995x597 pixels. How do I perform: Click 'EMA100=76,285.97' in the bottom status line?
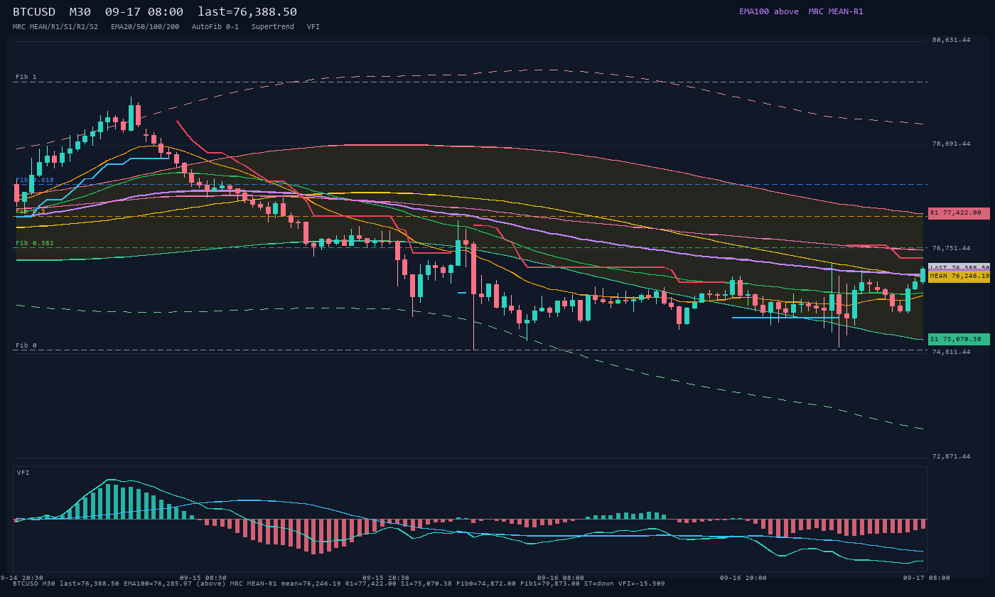tap(158, 583)
